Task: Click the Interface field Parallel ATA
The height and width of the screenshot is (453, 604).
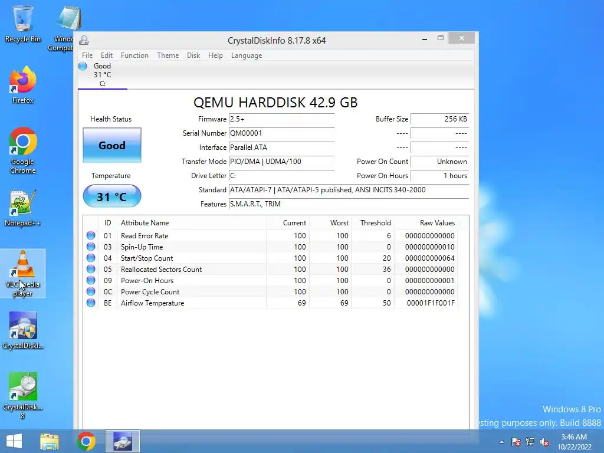Action: (x=281, y=147)
